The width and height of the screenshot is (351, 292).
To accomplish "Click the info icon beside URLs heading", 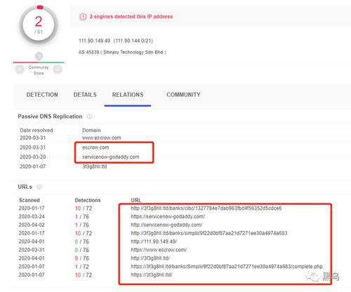I will coord(39,187).
